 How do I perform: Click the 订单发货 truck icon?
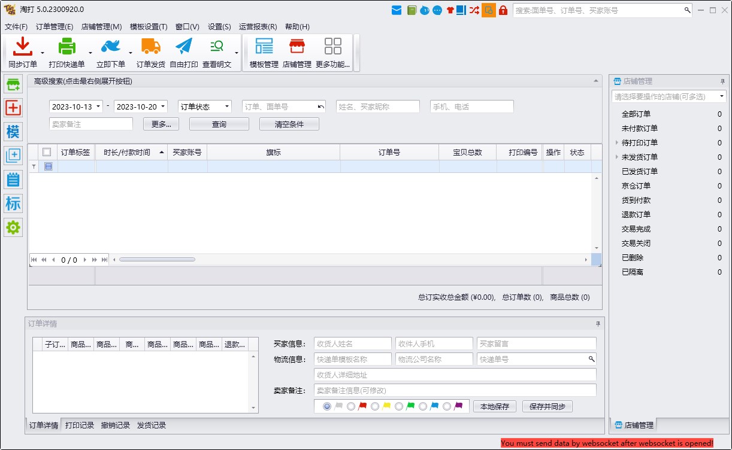151,47
